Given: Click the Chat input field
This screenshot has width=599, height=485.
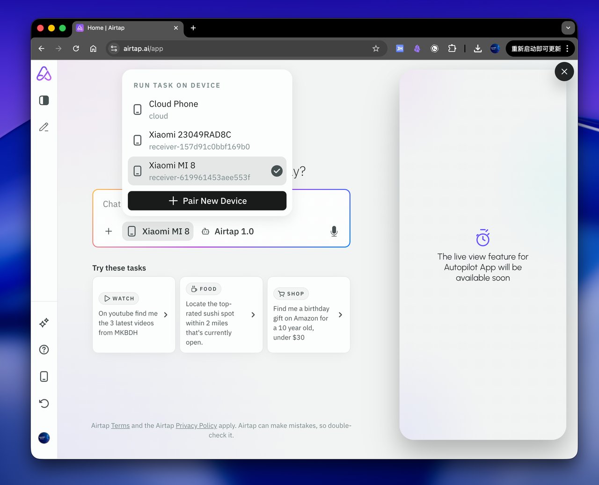Looking at the screenshot, I should [221, 204].
